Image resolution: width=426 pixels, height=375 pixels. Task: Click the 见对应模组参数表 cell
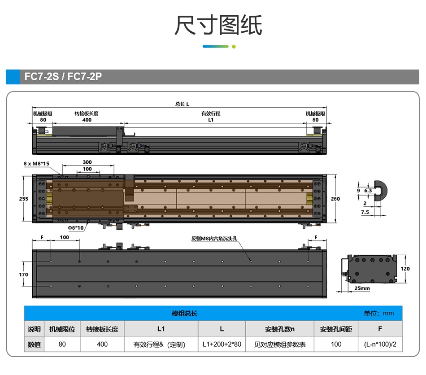coord(280,344)
